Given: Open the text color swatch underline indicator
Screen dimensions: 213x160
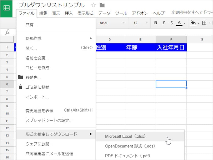Looking at the screenshot, I should click(x=179, y=25).
